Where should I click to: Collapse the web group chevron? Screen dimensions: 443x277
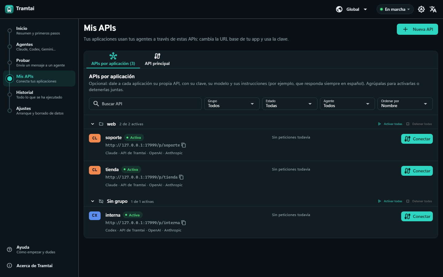pos(93,124)
